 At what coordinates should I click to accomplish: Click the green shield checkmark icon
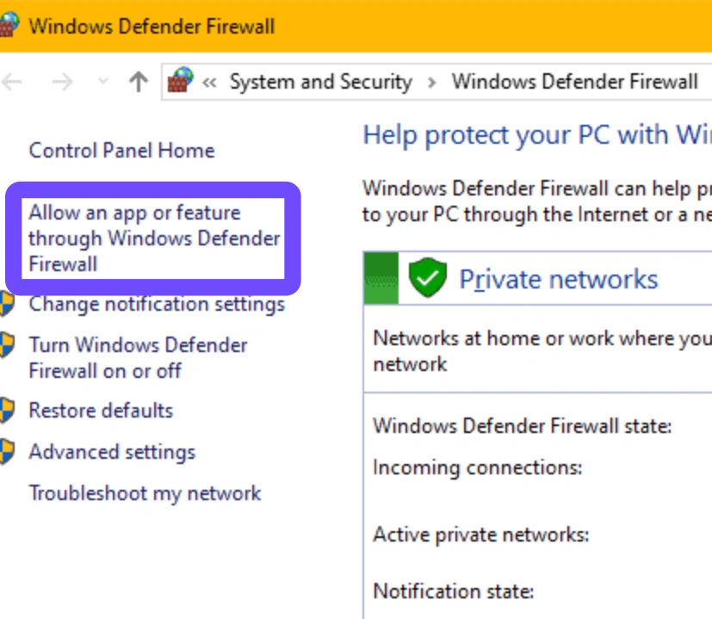427,277
